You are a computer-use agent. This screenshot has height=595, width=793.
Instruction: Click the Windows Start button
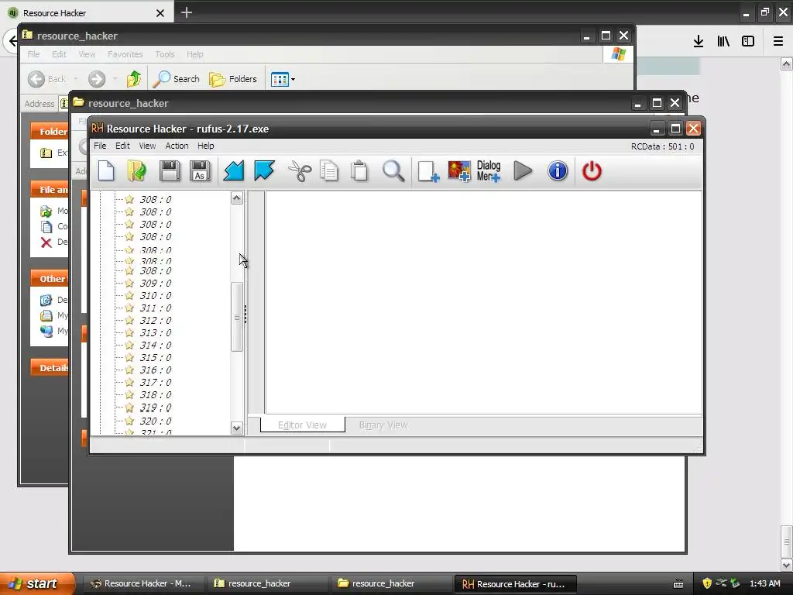tap(37, 583)
